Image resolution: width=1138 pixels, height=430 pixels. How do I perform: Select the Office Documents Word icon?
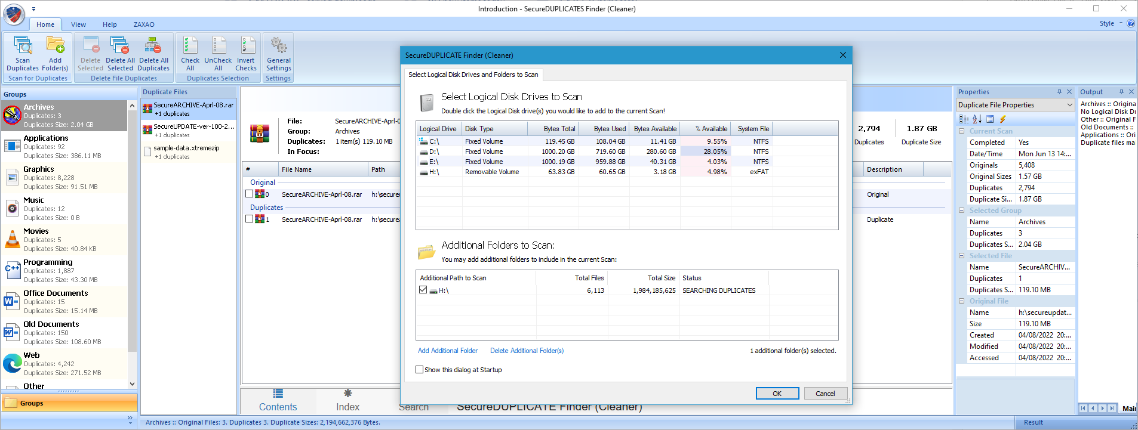pos(12,301)
